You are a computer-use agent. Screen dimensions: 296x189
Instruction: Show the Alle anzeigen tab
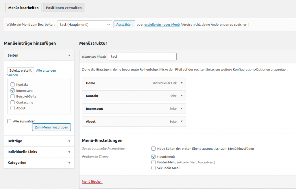(46, 71)
